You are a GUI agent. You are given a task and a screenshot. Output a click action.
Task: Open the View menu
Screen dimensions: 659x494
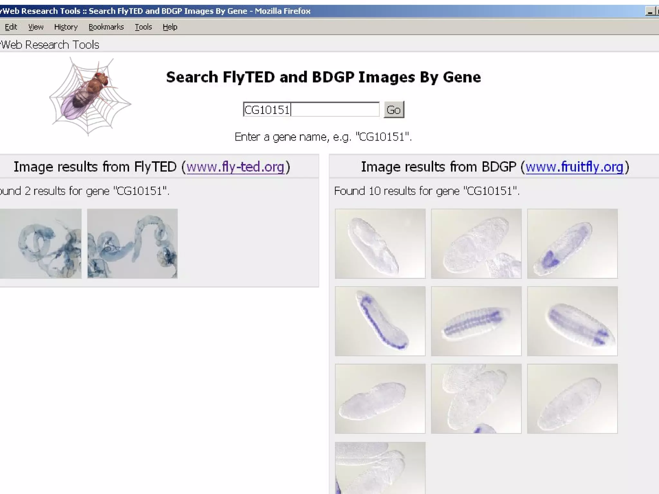(36, 27)
